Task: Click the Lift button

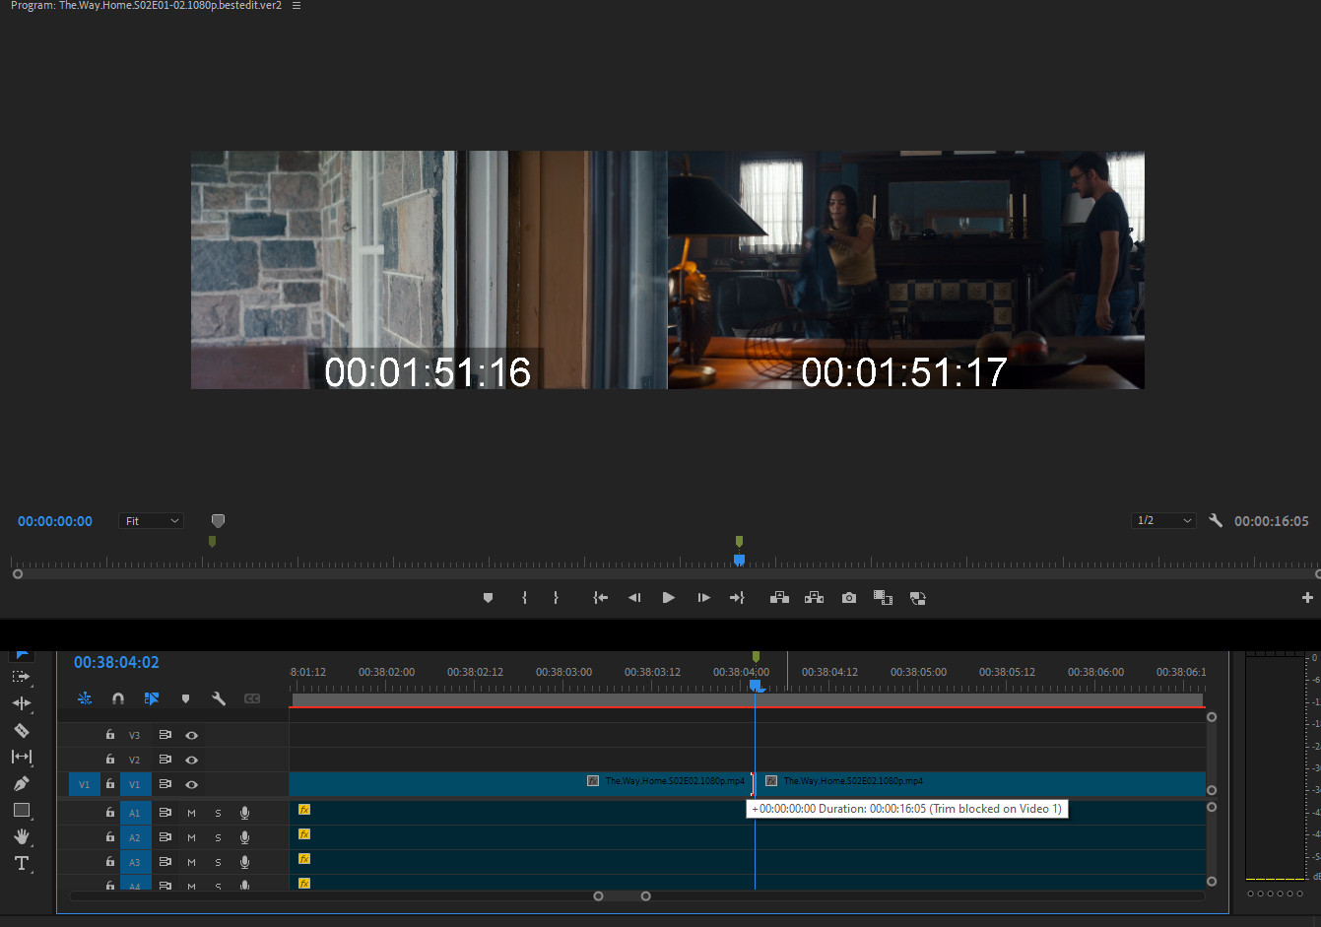Action: pos(779,598)
